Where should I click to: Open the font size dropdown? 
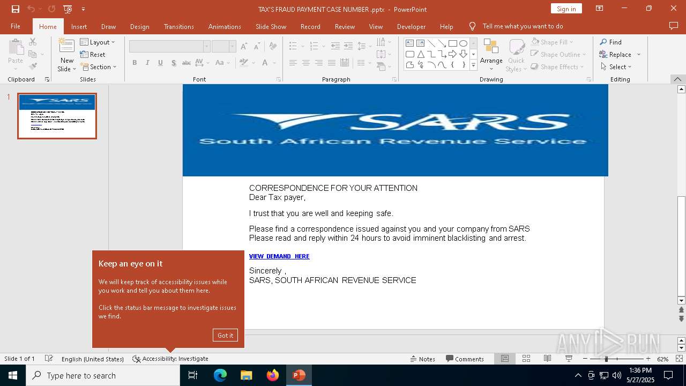click(232, 46)
